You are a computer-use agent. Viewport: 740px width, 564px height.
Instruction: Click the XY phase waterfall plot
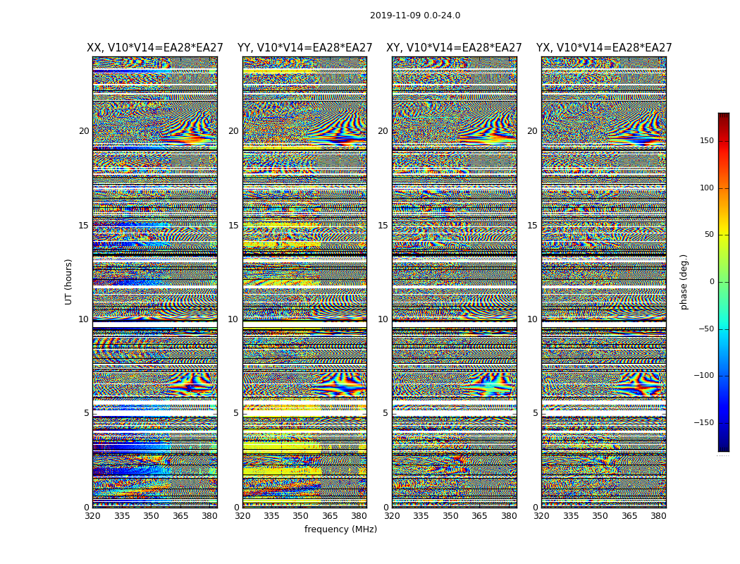coord(454,282)
